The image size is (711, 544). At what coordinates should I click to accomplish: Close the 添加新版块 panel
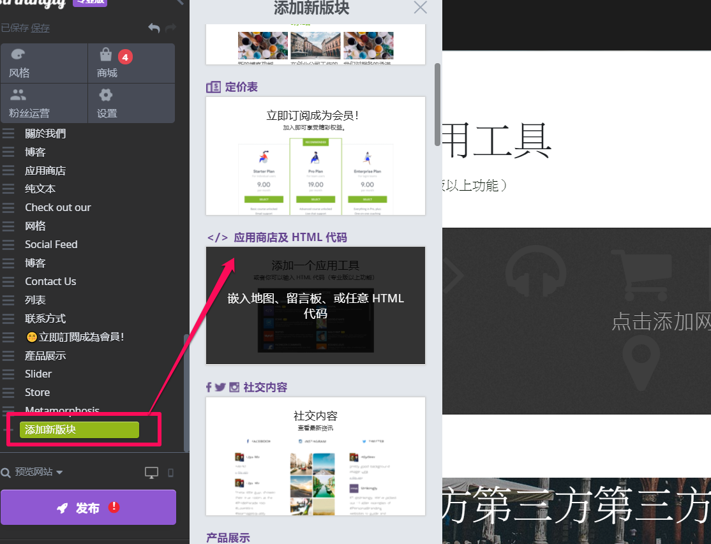point(421,7)
